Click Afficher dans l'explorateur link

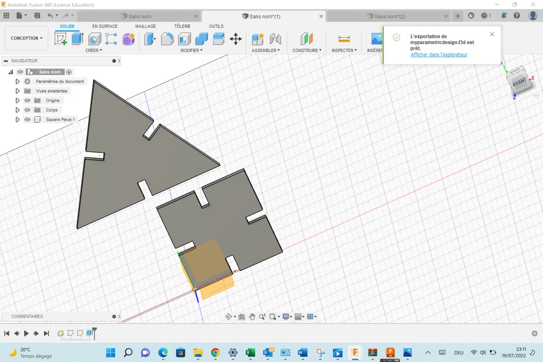click(439, 55)
